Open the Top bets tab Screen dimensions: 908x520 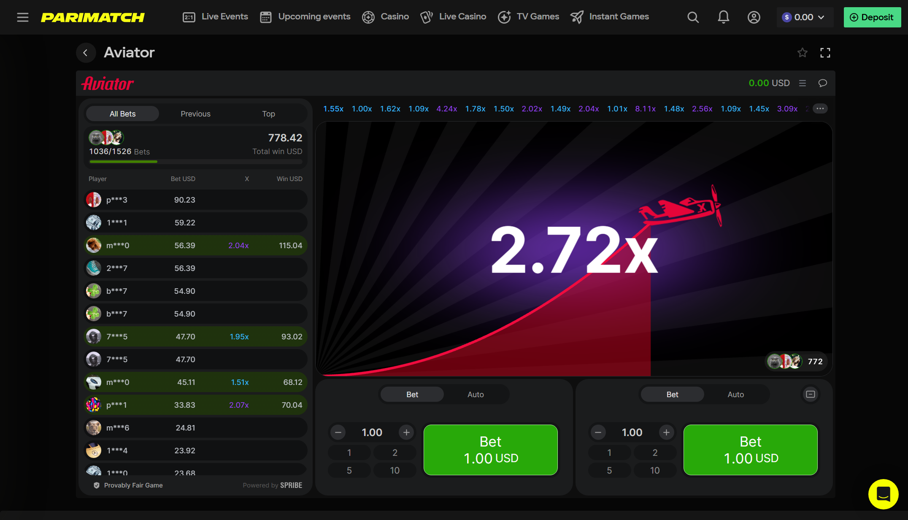coord(268,114)
